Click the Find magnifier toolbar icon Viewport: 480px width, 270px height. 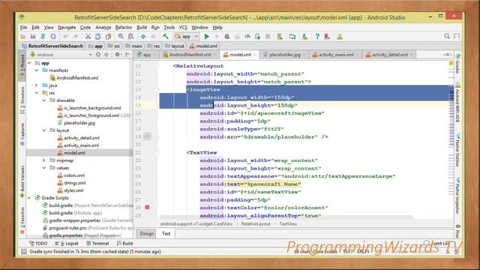tap(121, 37)
